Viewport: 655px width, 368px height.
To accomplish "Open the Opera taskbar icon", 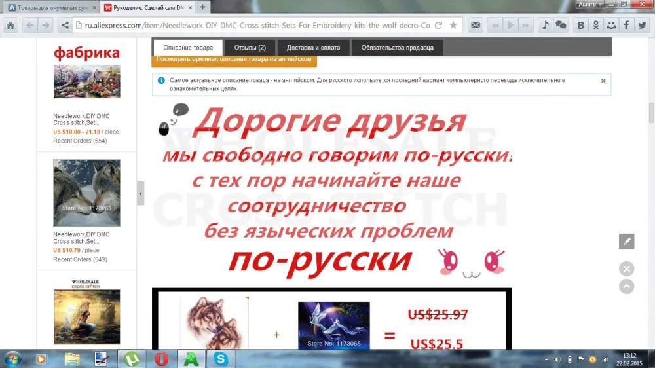I will coord(161,359).
